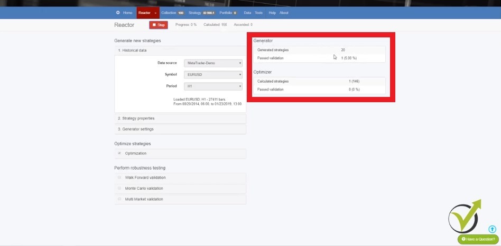The height and width of the screenshot is (246, 501).
Task: Open the Symbol EURUSD dropdown
Action: (x=213, y=75)
